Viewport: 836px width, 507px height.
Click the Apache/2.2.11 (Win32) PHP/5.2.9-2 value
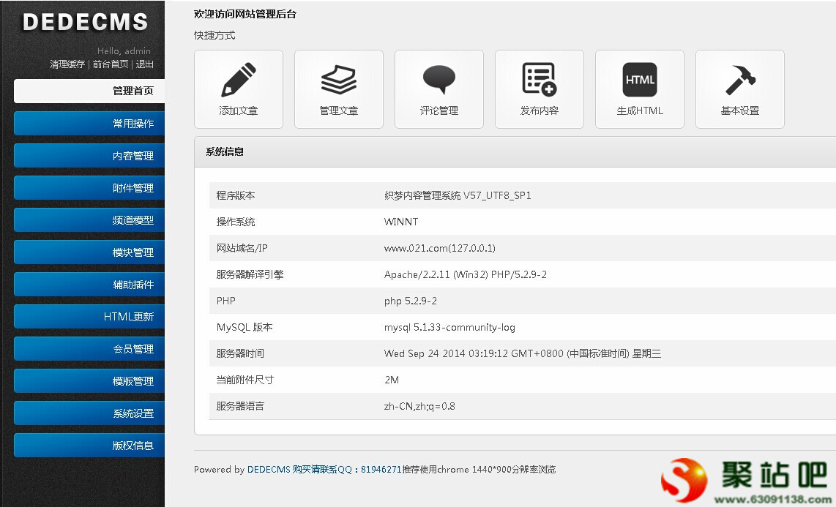click(466, 274)
